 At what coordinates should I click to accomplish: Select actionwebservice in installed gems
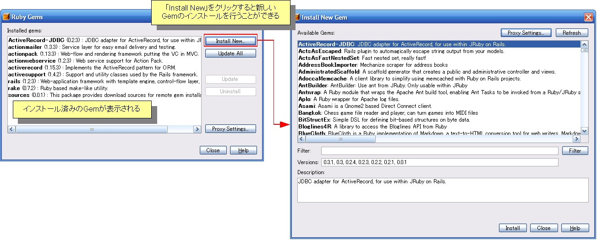coord(104,61)
